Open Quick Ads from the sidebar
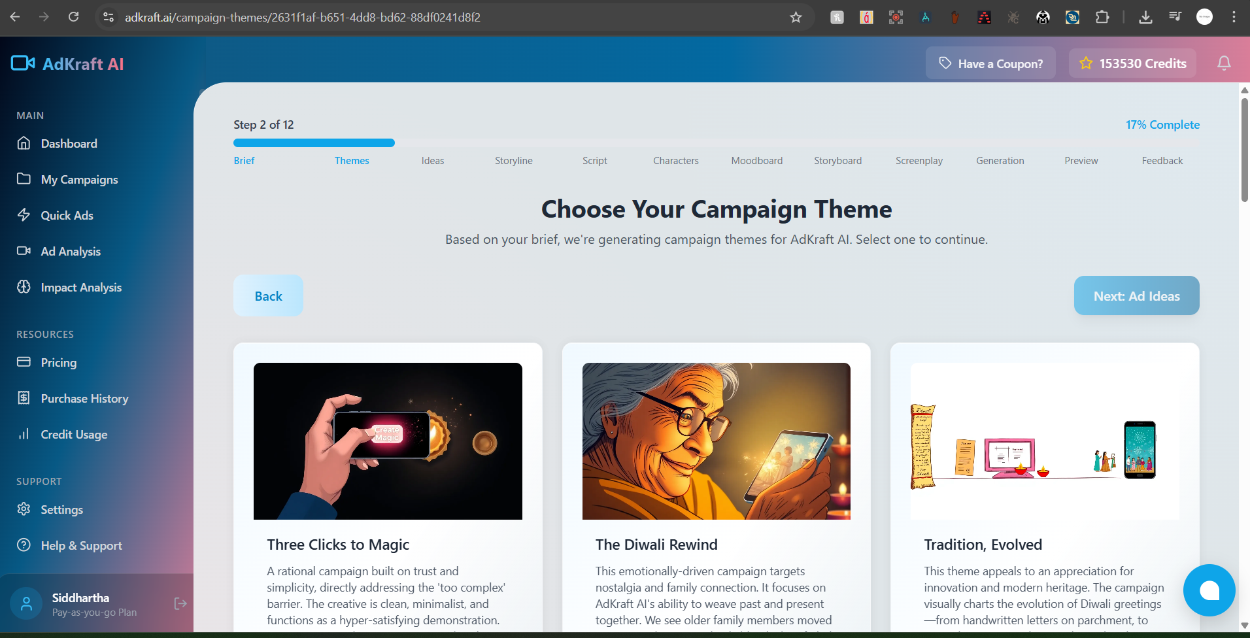Viewport: 1250px width, 638px height. pos(67,216)
